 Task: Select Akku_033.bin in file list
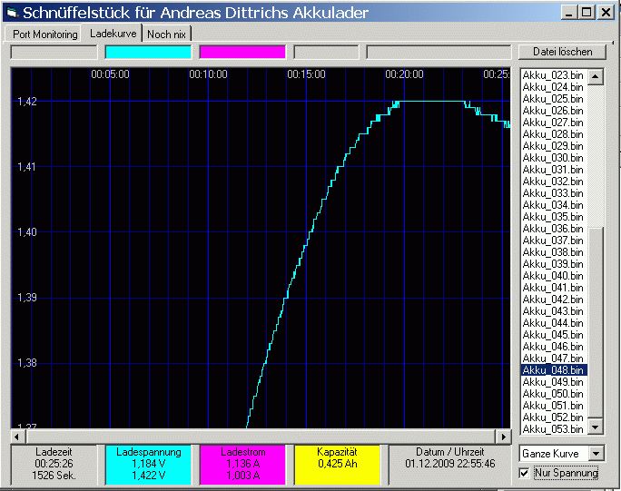click(x=553, y=193)
